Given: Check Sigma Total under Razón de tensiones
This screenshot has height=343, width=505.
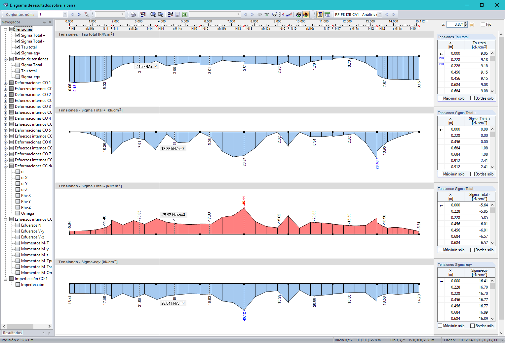Looking at the screenshot, I should click(x=18, y=65).
